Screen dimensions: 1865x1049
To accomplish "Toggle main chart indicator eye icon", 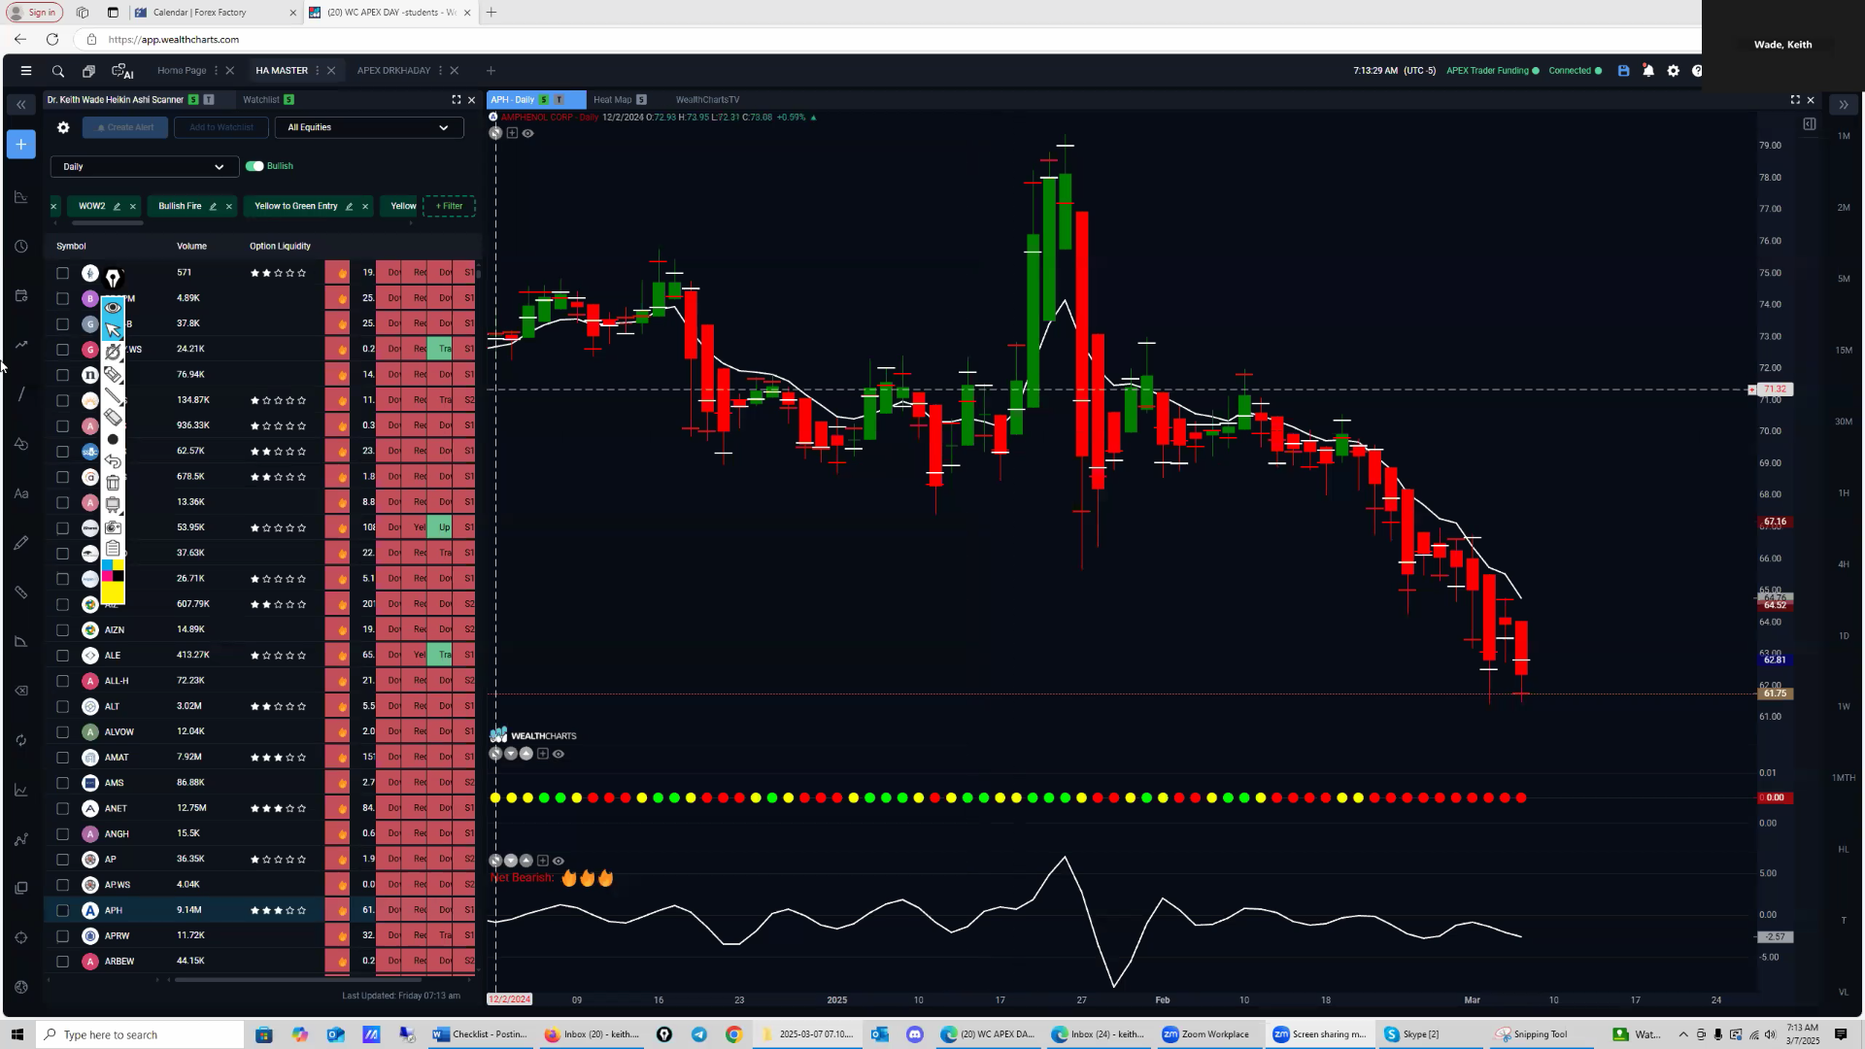I will pos(527,133).
